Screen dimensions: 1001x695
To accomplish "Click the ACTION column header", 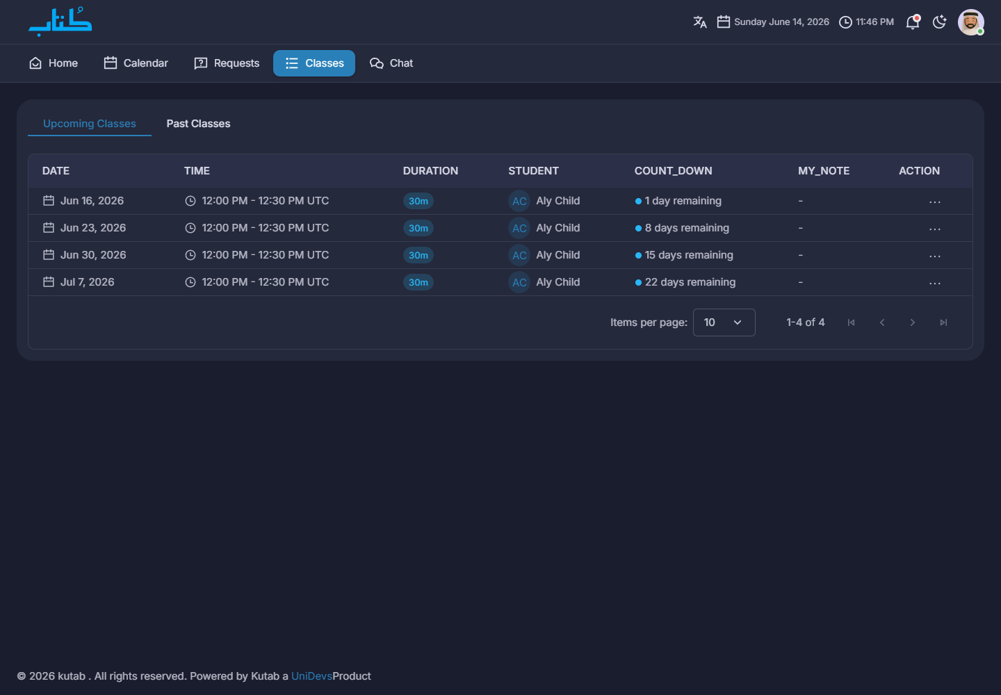I will coord(919,171).
